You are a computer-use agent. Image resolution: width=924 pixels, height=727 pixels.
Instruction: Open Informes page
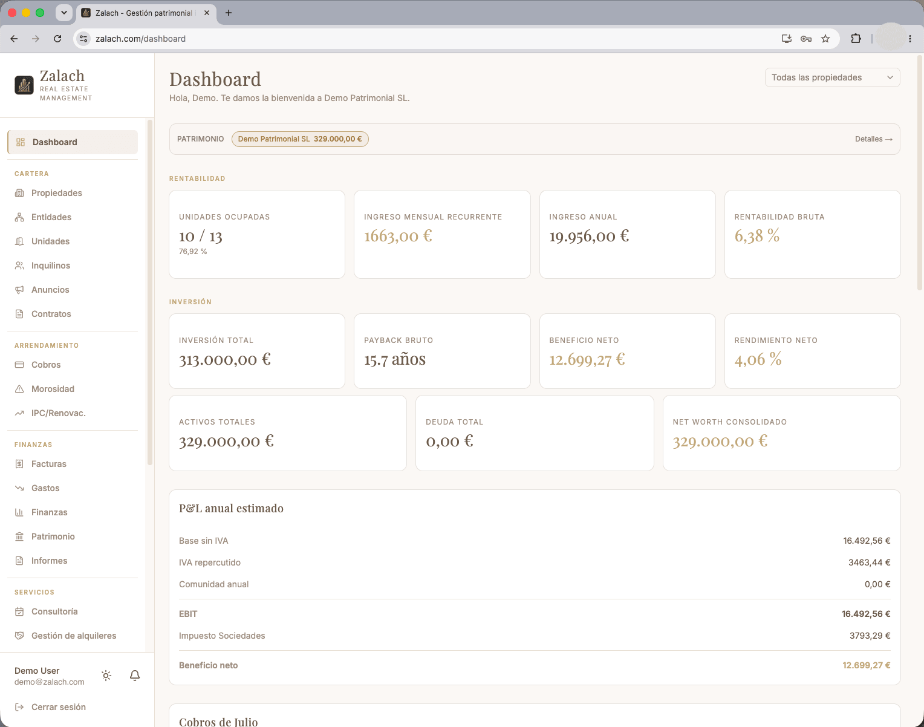(x=73, y=561)
